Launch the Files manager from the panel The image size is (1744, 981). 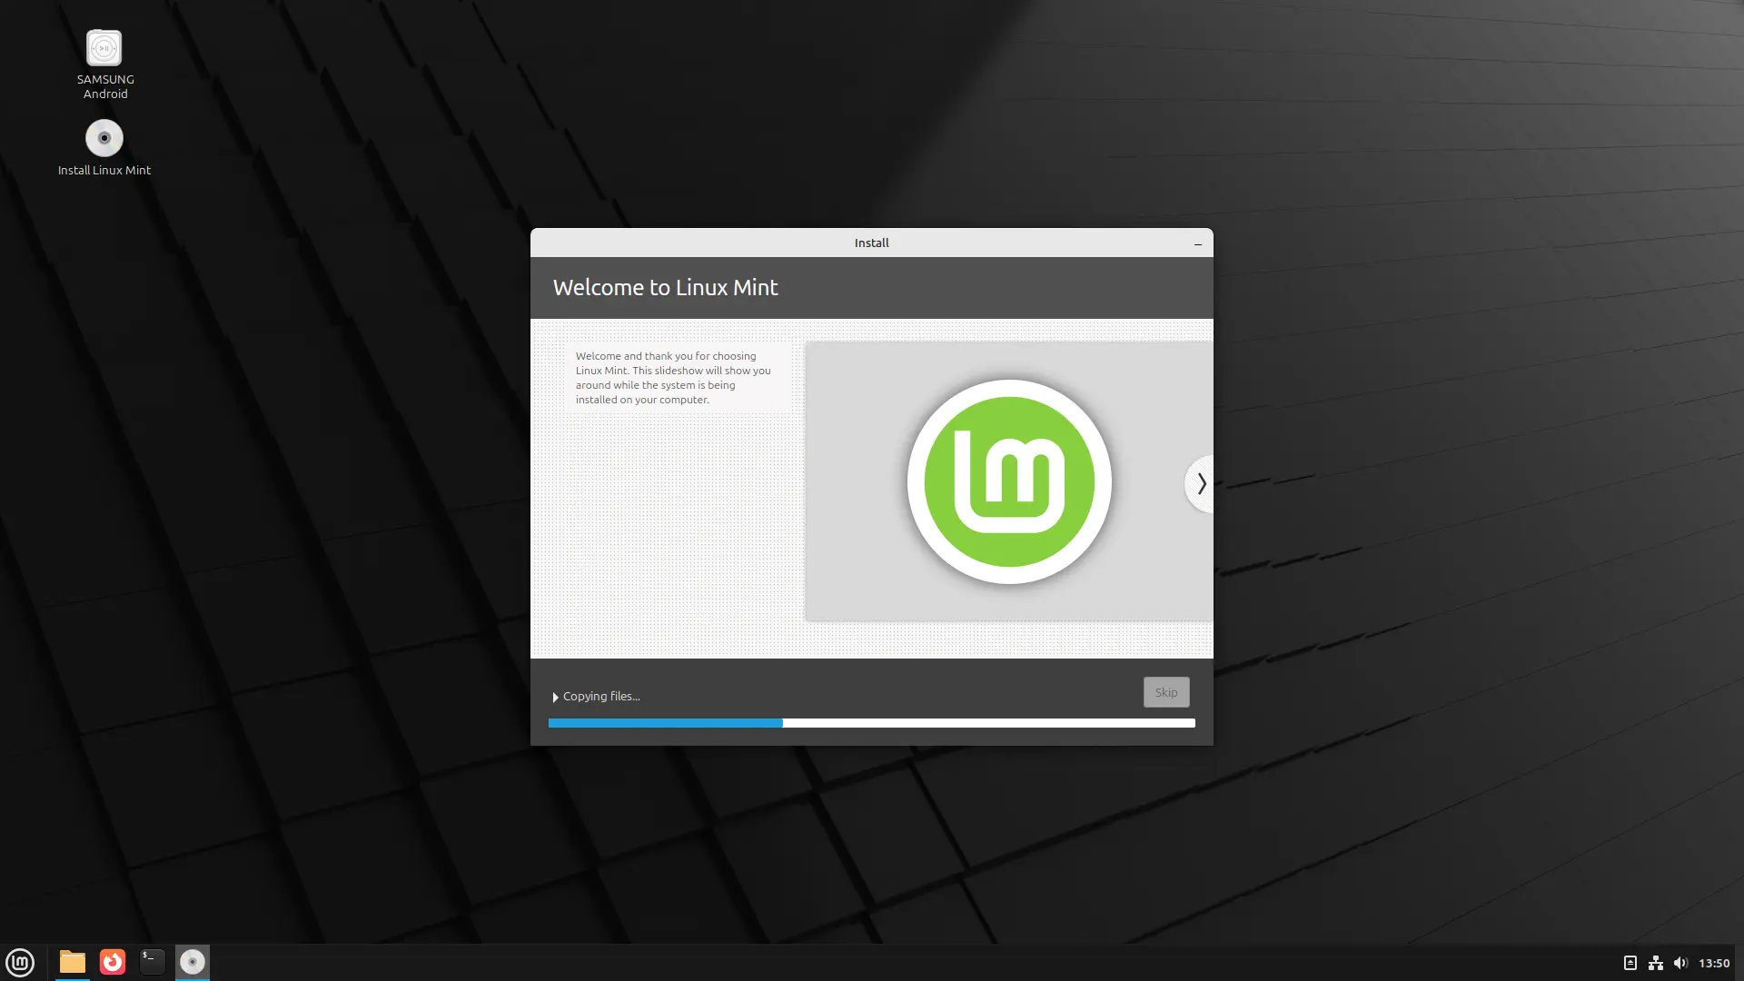coord(73,962)
